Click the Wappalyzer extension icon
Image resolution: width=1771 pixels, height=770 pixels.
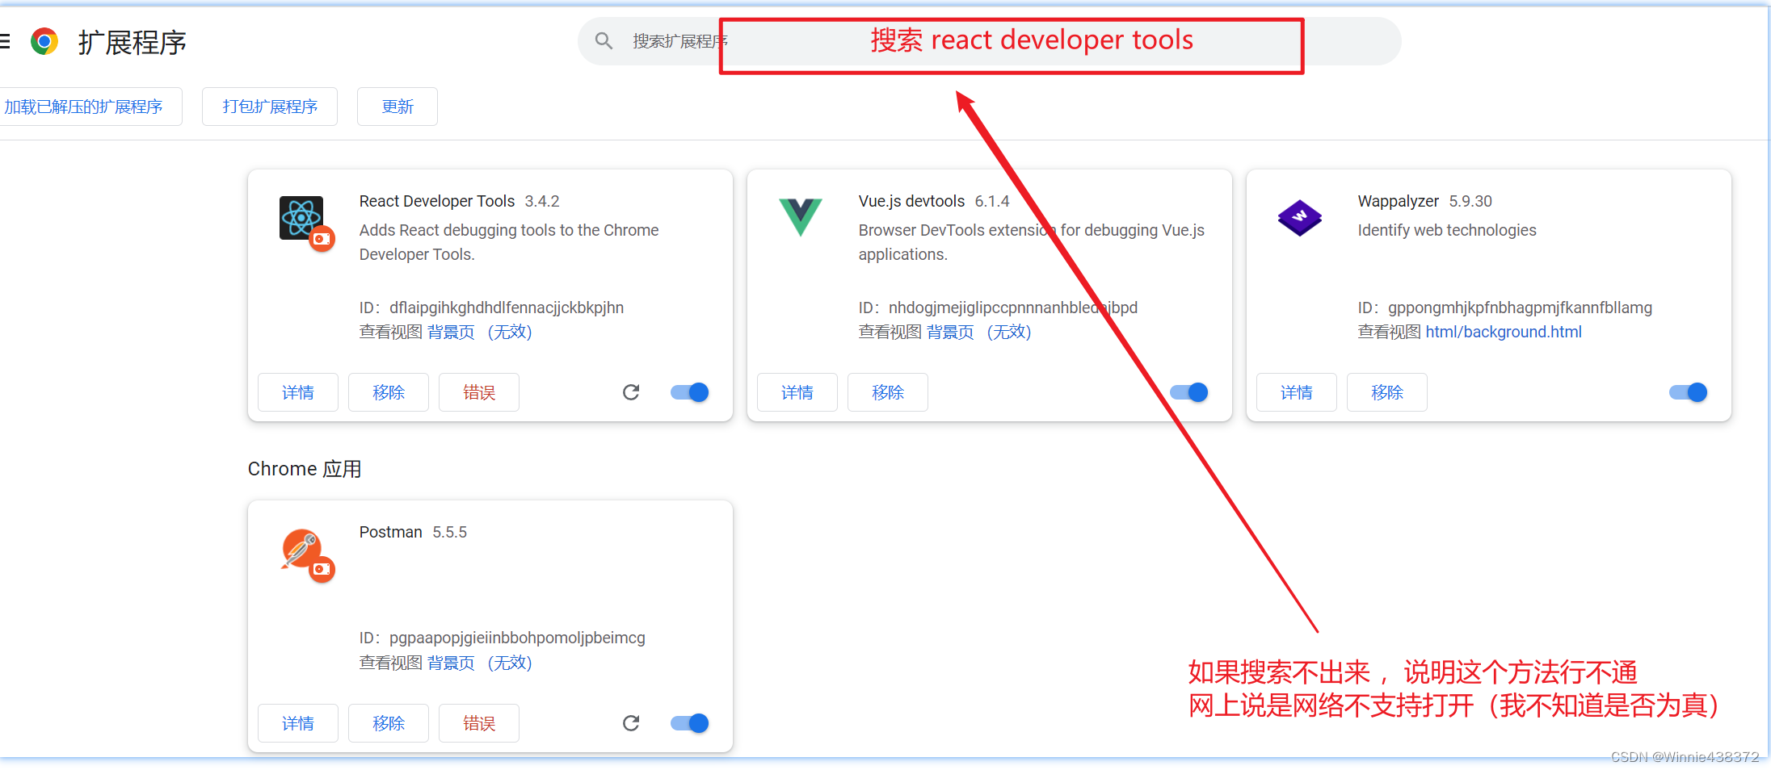1299,218
